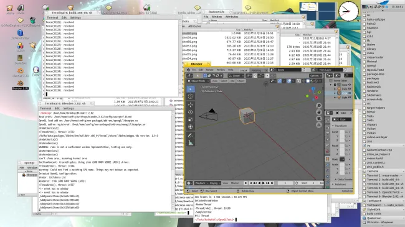Screen dimensions: 405x227
Task: Play the animation in timeline
Action: coord(263,183)
